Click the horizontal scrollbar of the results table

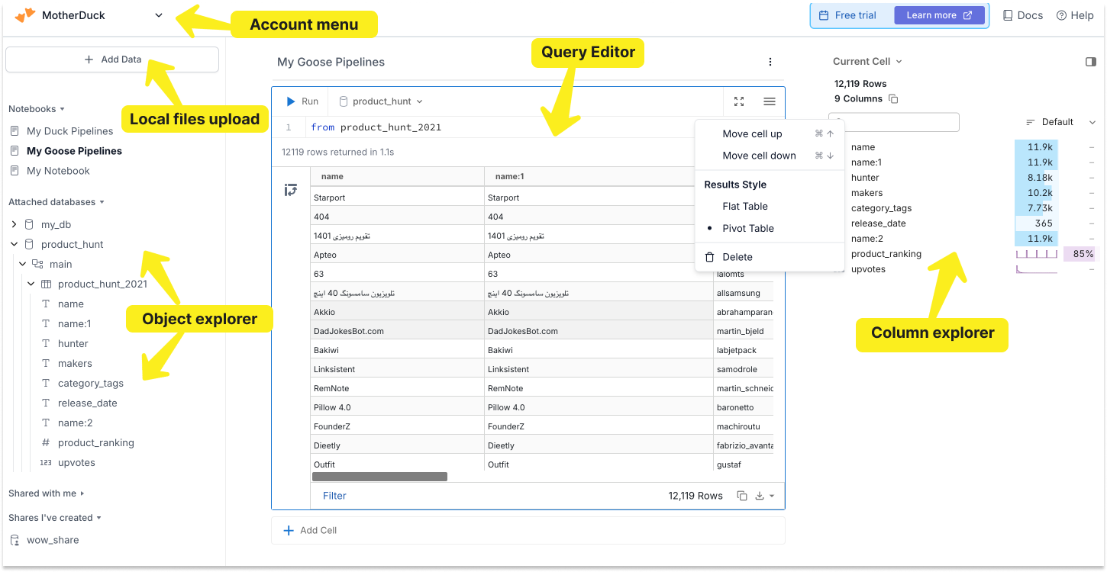tap(379, 477)
